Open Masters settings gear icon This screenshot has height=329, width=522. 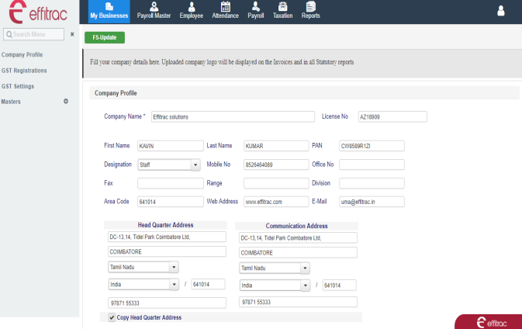click(66, 102)
